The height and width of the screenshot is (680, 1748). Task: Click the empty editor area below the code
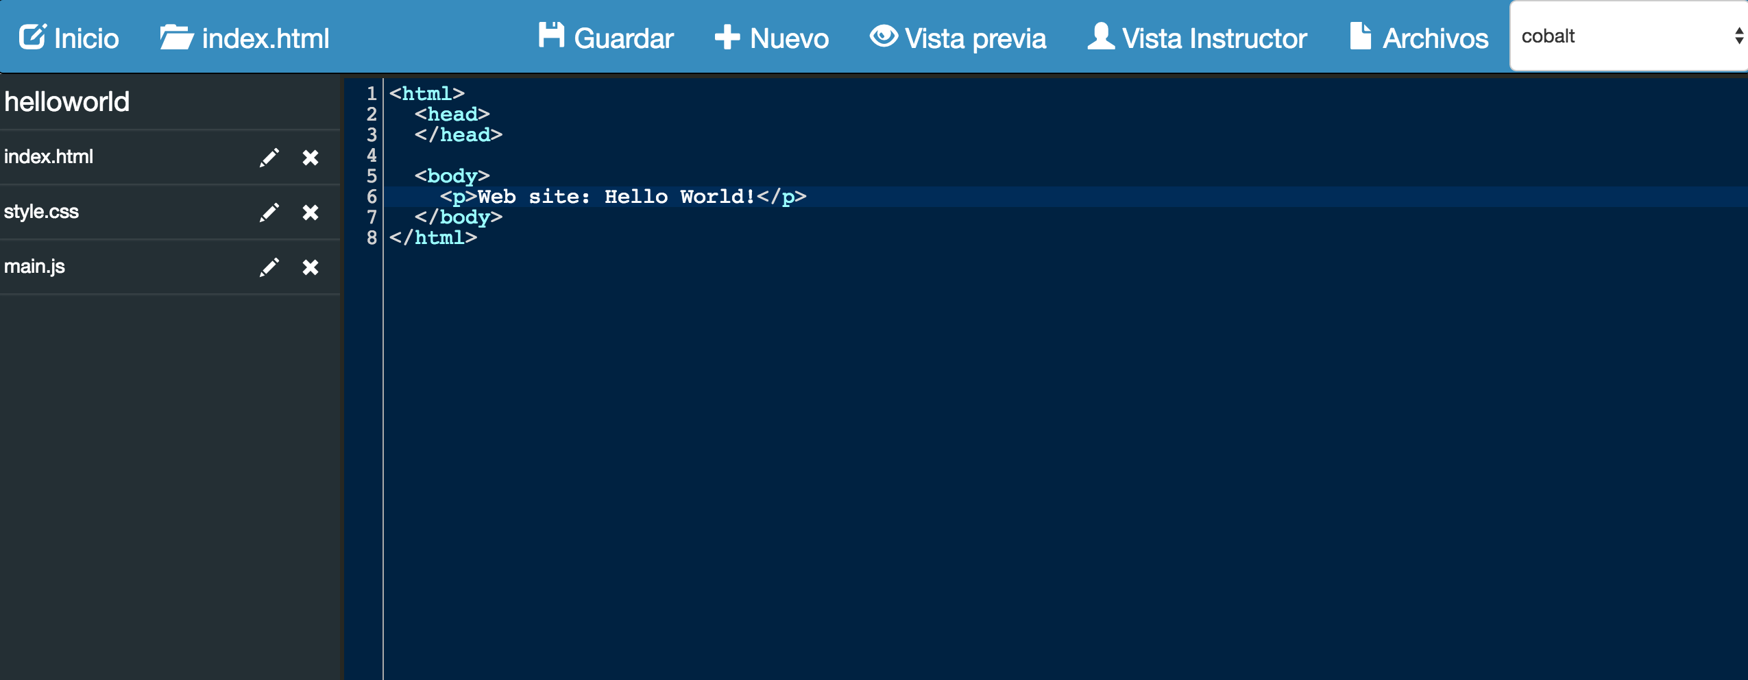[1065, 463]
